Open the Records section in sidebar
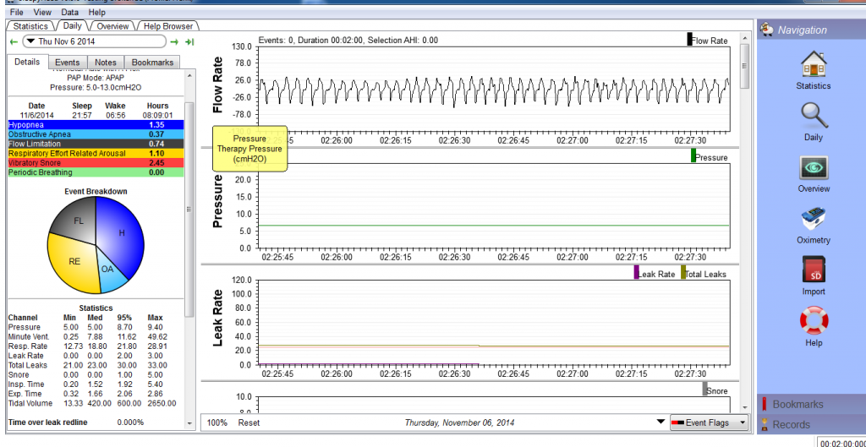This screenshot has width=866, height=447. 811,424
